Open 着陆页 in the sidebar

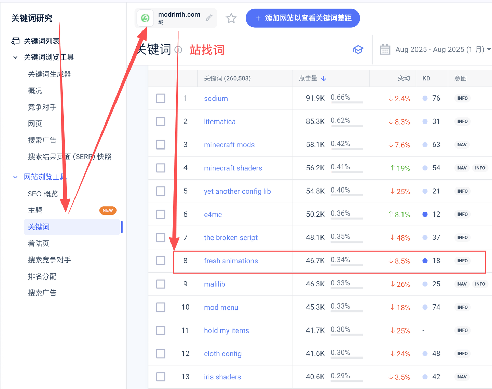(x=39, y=243)
